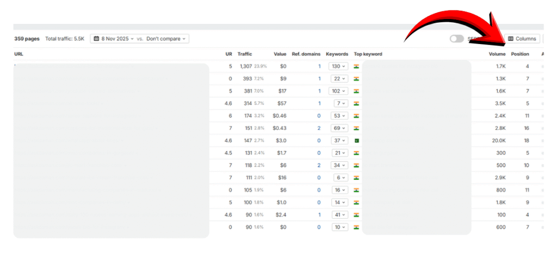Click the India flag in the 131 traffic row

tap(356, 153)
